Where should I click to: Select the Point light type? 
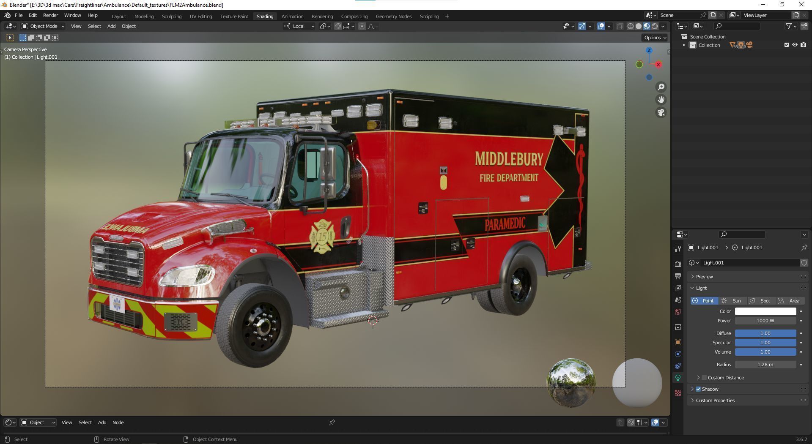tap(704, 301)
